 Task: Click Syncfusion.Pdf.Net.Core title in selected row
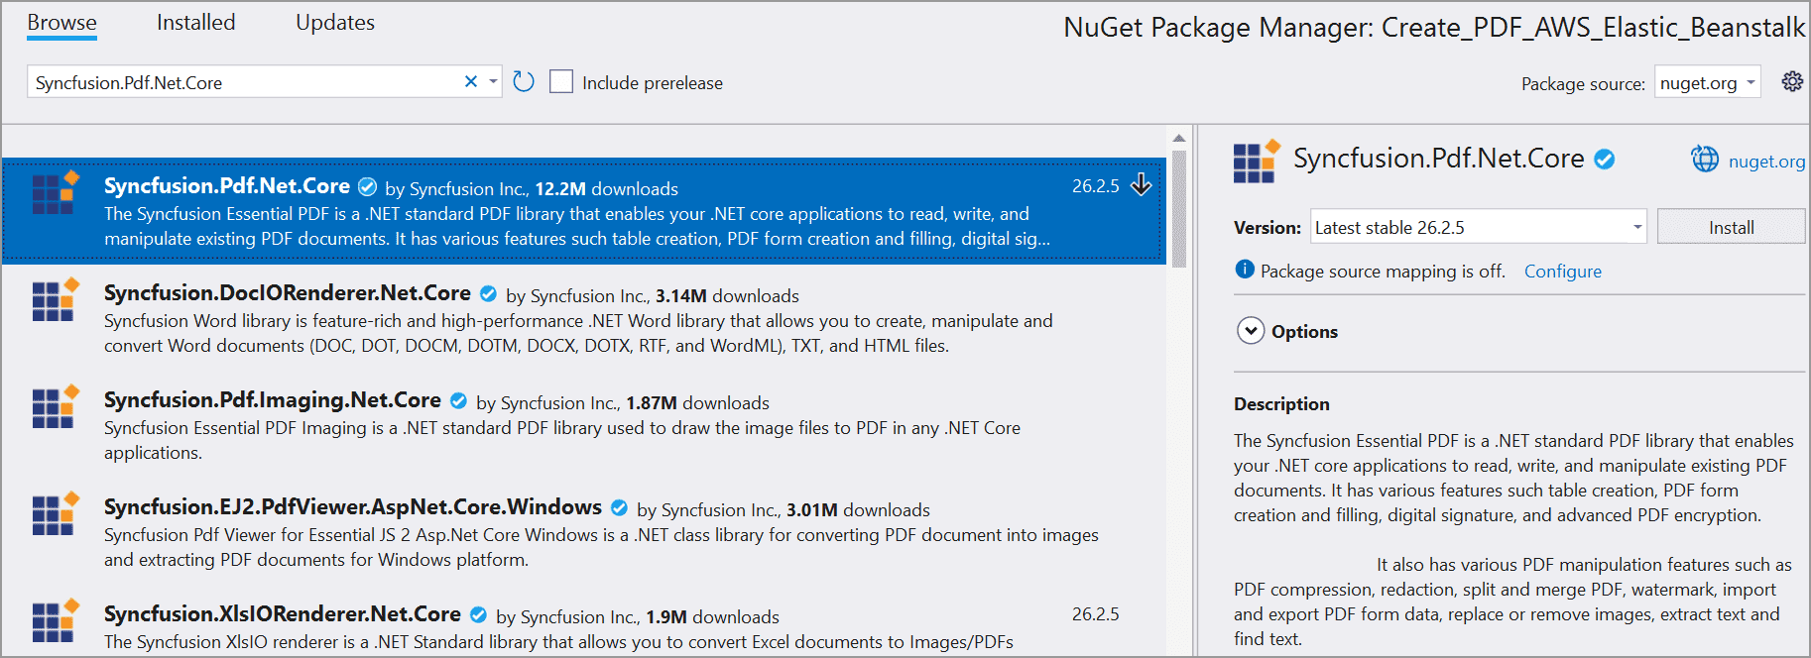227,186
